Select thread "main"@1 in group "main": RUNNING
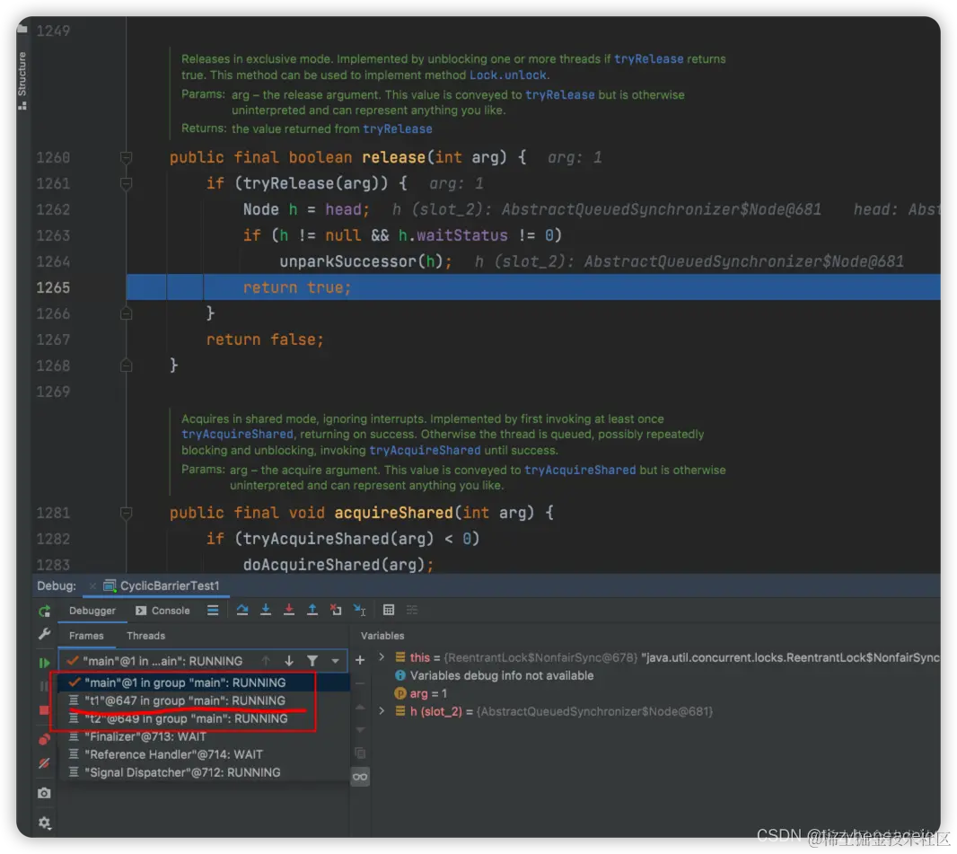The image size is (957, 854). (203, 682)
